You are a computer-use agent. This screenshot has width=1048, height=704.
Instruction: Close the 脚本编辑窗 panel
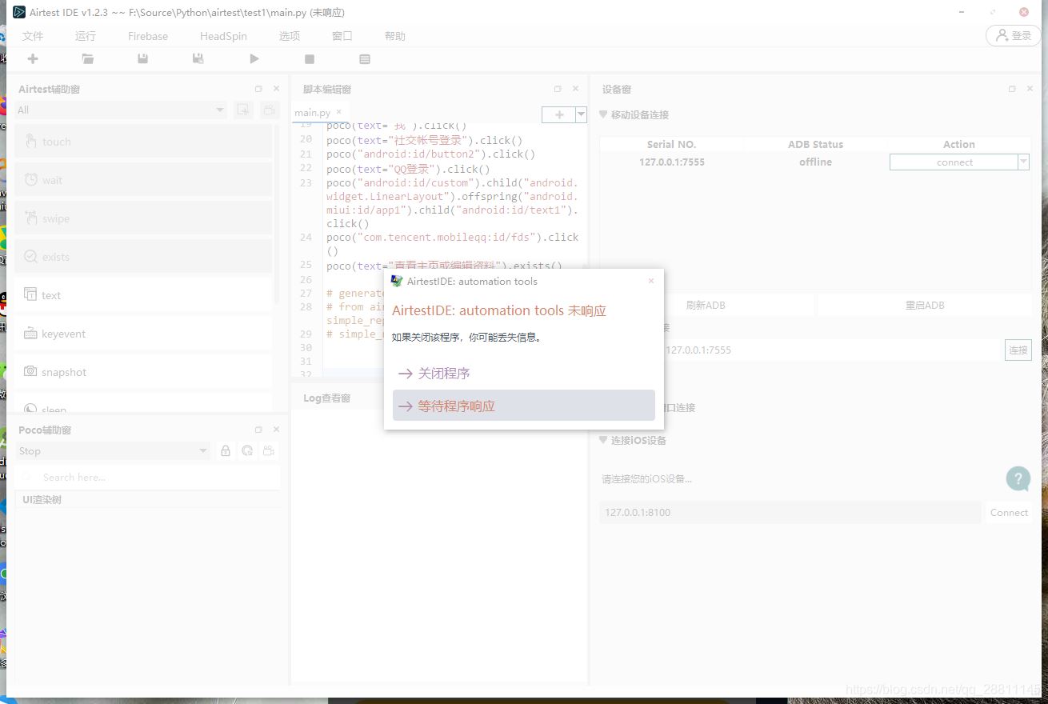pyautogui.click(x=575, y=89)
